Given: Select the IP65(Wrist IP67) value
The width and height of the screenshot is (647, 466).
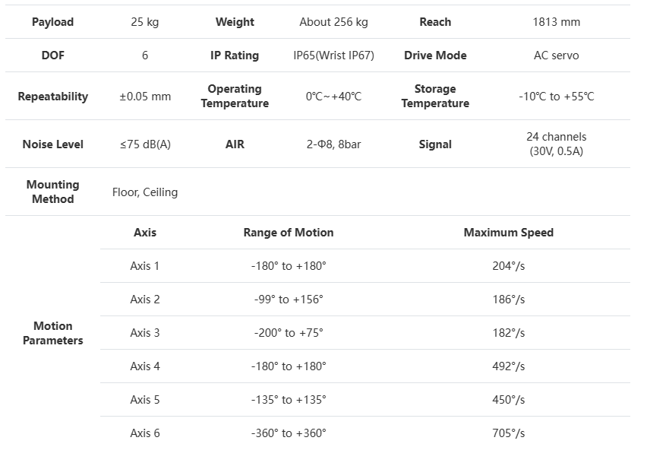Looking at the screenshot, I should [x=333, y=55].
